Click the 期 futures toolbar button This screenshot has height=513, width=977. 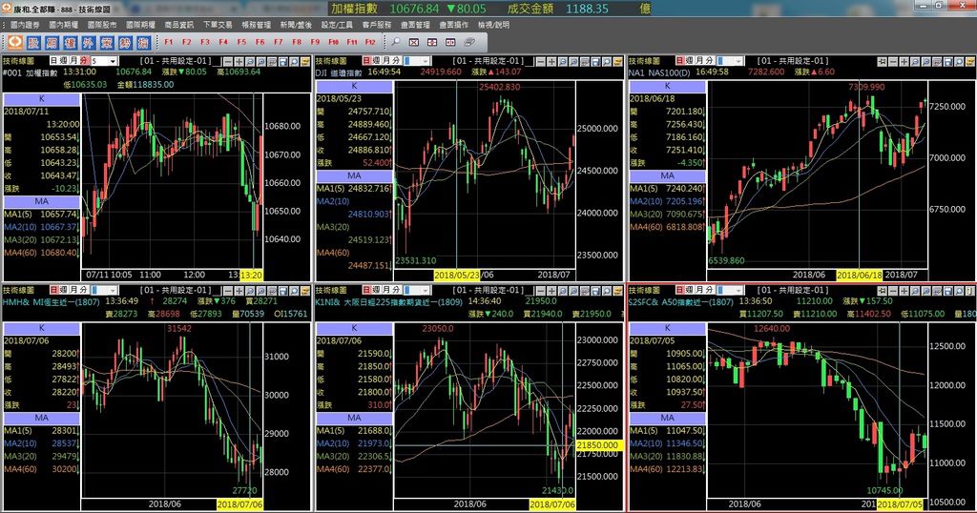[x=52, y=42]
